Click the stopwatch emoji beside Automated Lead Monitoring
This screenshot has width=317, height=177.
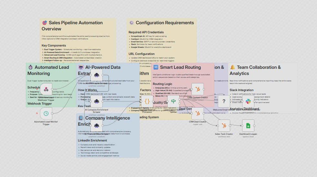(30, 67)
